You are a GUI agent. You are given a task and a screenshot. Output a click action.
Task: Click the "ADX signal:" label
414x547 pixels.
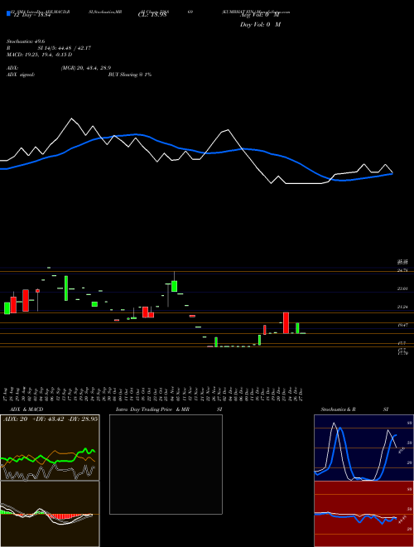(x=20, y=75)
